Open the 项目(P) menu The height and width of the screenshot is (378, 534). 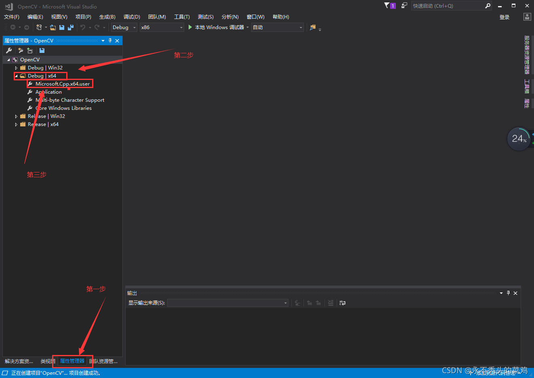83,17
